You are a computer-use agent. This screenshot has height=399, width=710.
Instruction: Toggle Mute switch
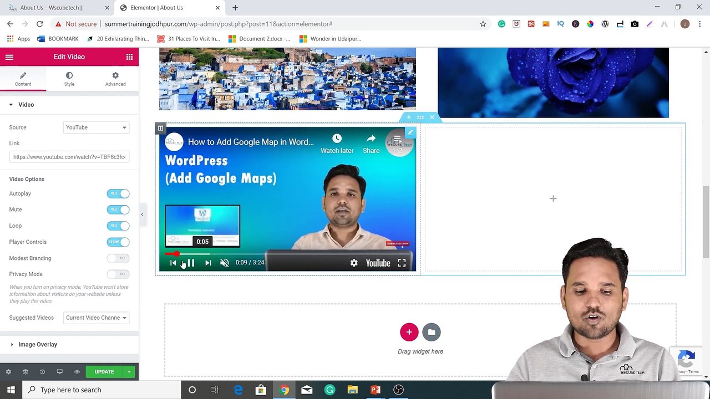[x=118, y=209]
